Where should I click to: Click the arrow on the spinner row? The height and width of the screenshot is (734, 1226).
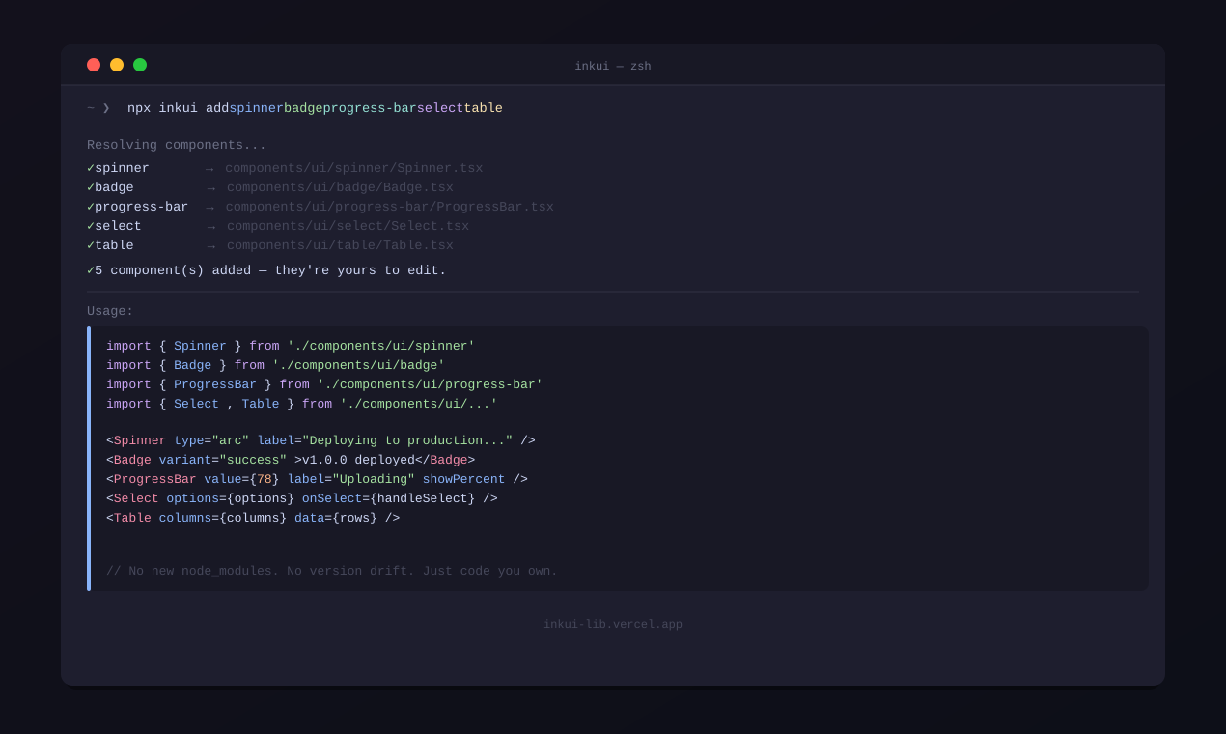209,169
